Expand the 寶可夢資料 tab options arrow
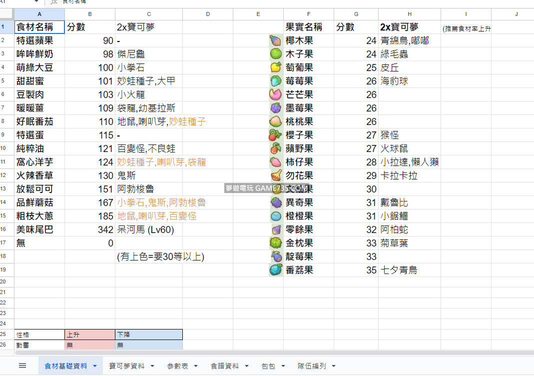The height and width of the screenshot is (376, 534). pos(152,366)
